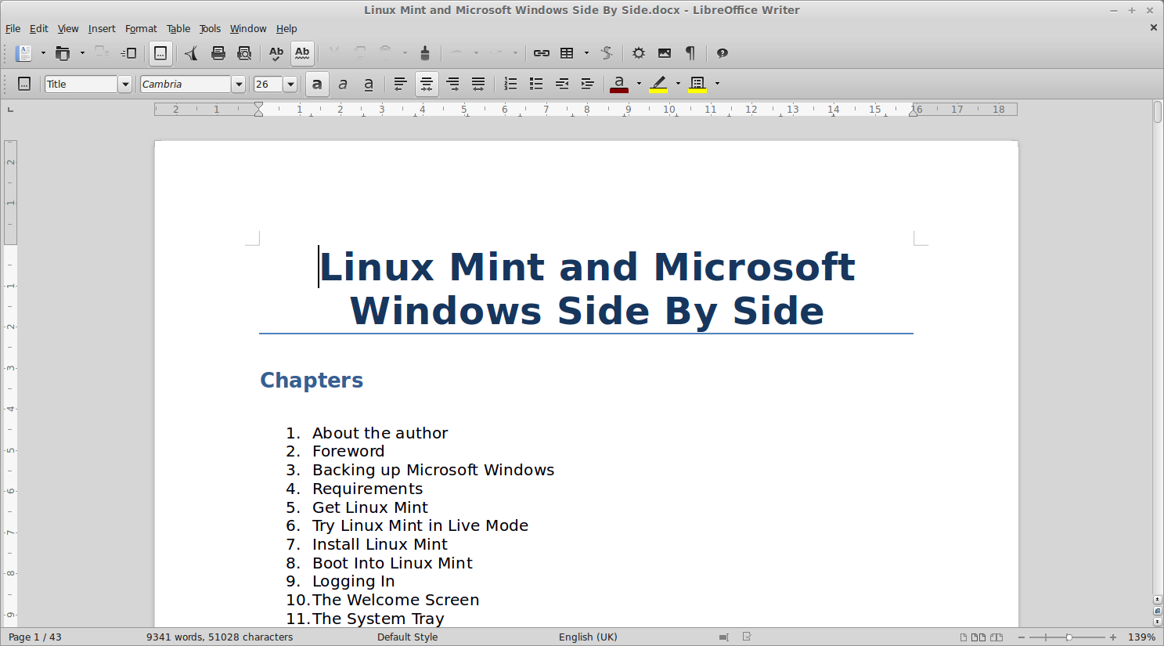
Task: Toggle AutoSpellcheck button
Action: click(x=302, y=53)
